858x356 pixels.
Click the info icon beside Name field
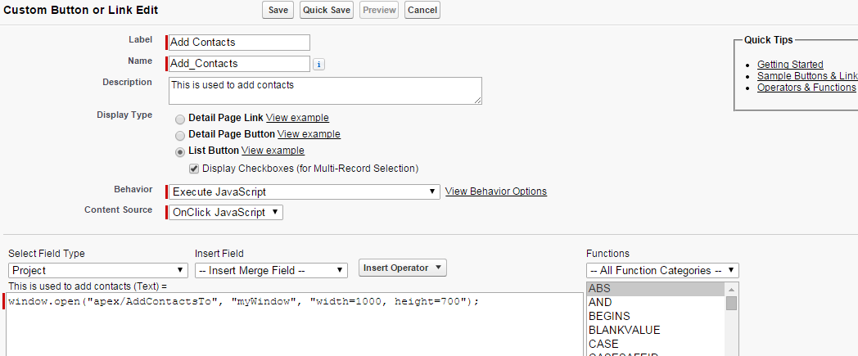click(319, 64)
